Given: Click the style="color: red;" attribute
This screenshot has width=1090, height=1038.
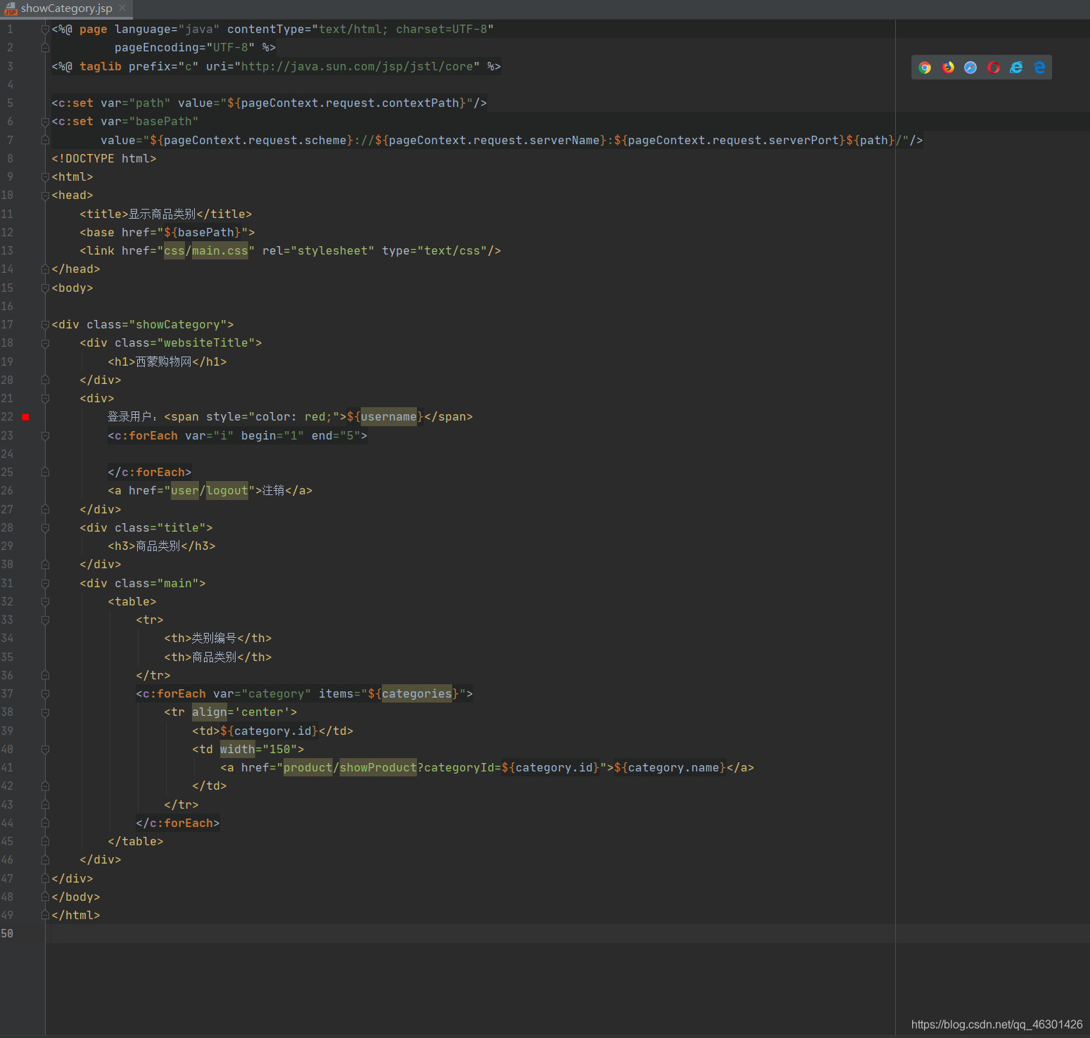Looking at the screenshot, I should pyautogui.click(x=273, y=417).
